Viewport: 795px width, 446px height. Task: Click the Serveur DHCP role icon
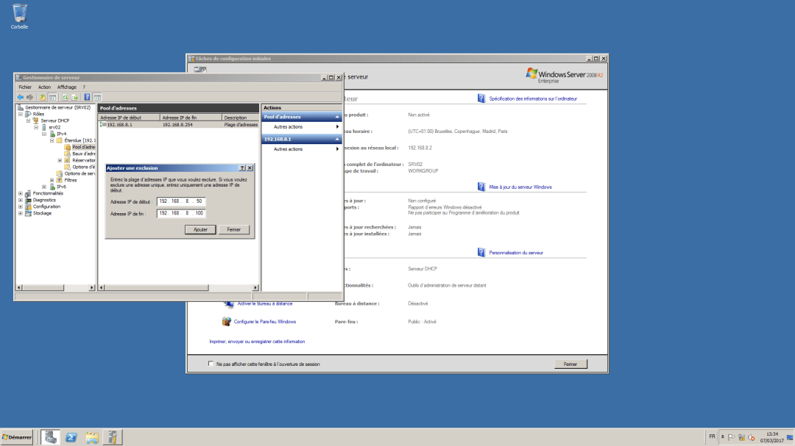36,120
